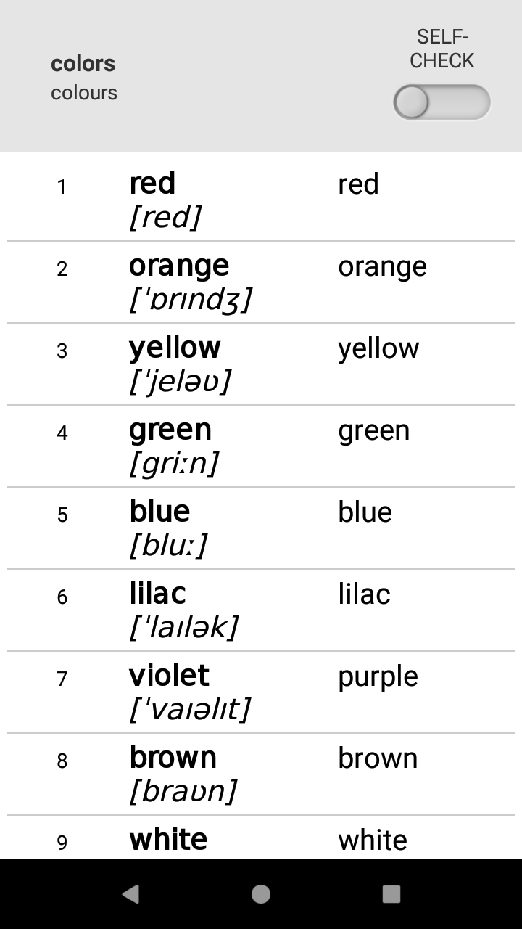The image size is (522, 929).
Task: Open the 'green' word entry
Action: (170, 430)
